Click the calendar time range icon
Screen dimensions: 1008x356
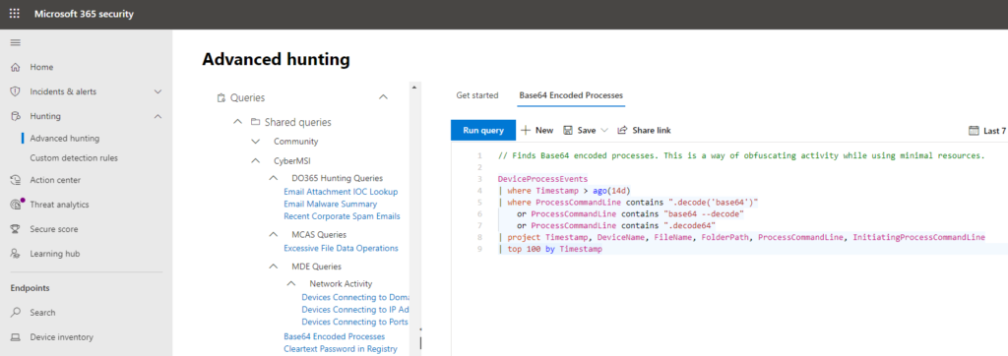[x=974, y=131]
